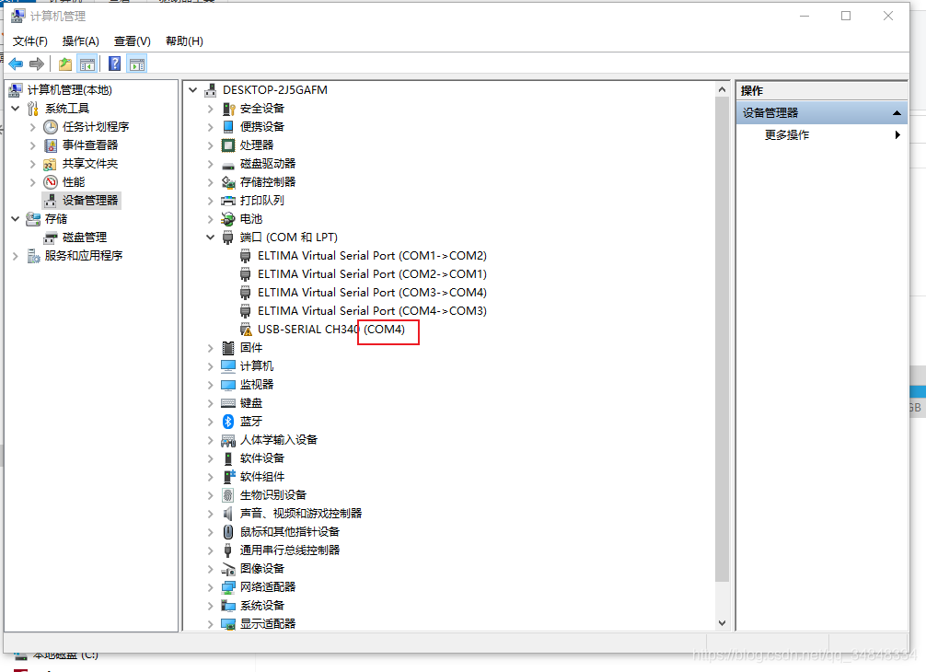Open the 帮助(H) menu

point(184,41)
